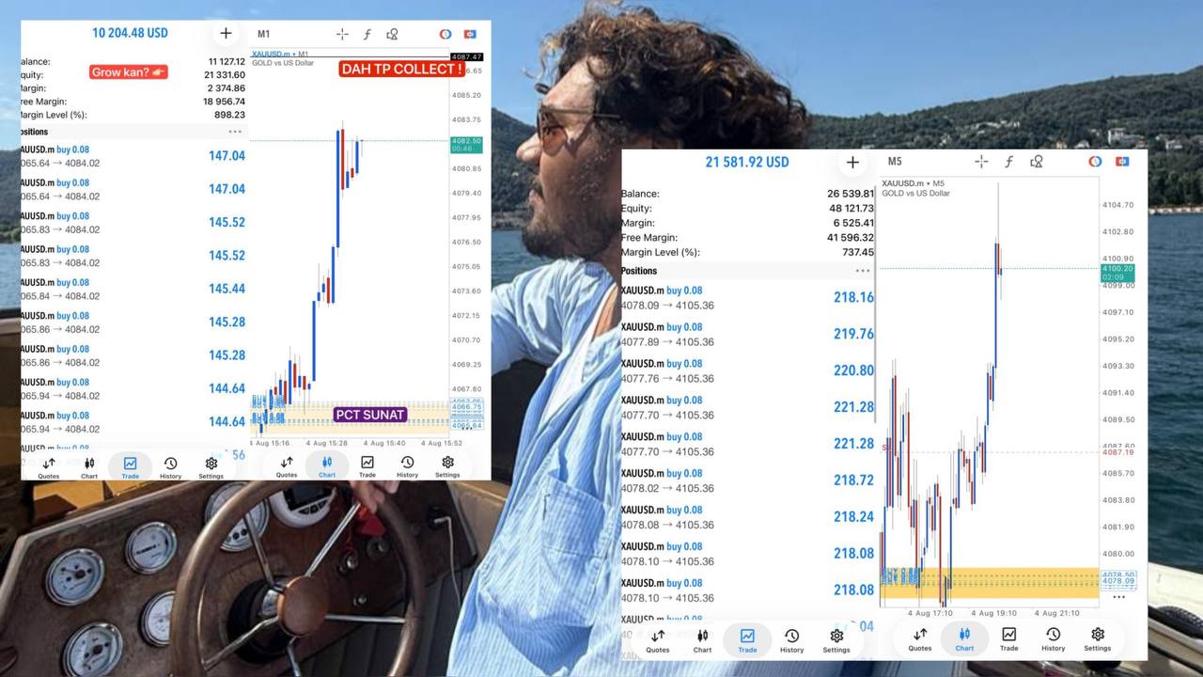1203x677 pixels.
Task: Select the position with profit 145.44
Action: (x=133, y=289)
